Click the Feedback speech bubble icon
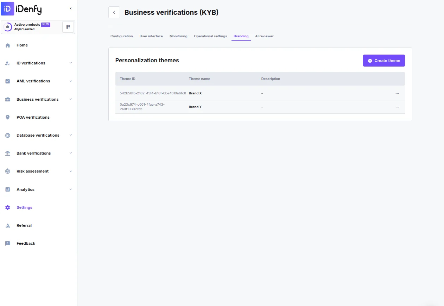This screenshot has width=444, height=306. point(8,244)
